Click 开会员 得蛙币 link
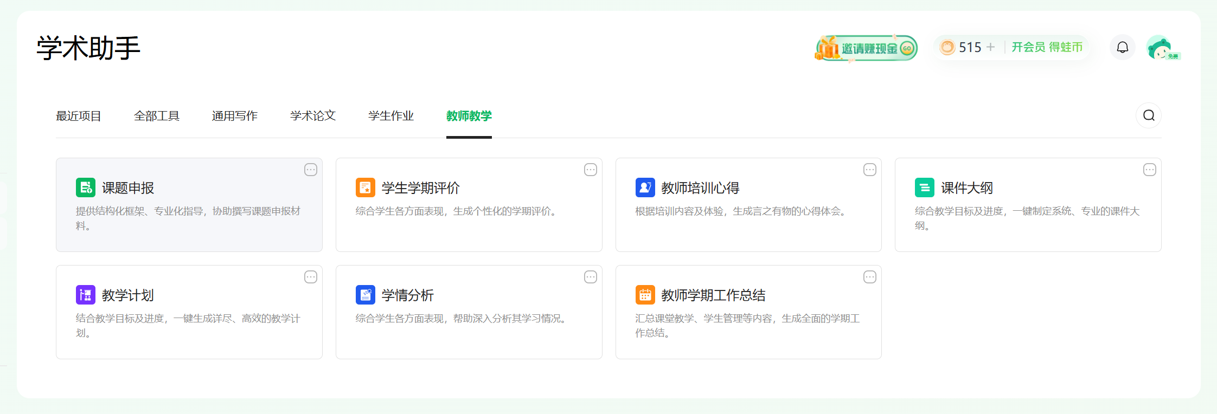The width and height of the screenshot is (1217, 414). (1047, 47)
